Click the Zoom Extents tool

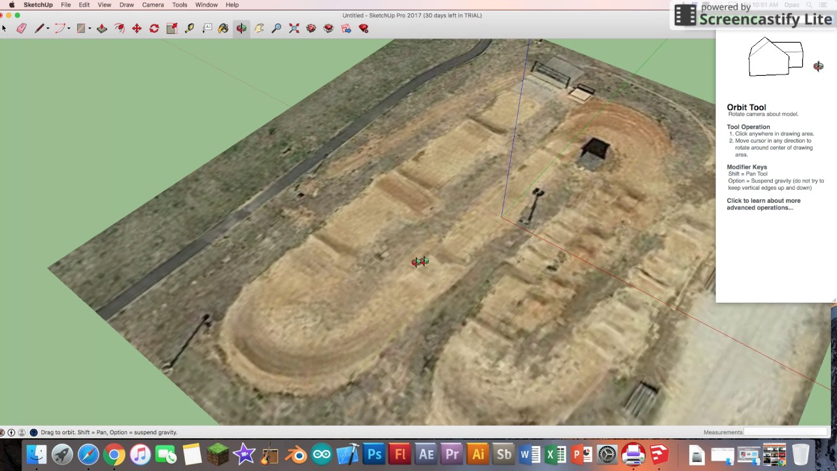pyautogui.click(x=294, y=28)
